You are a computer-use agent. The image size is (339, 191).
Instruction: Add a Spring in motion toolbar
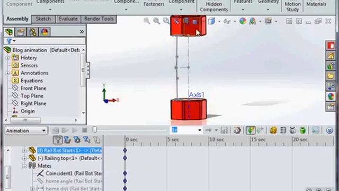pyautogui.click(x=283, y=131)
